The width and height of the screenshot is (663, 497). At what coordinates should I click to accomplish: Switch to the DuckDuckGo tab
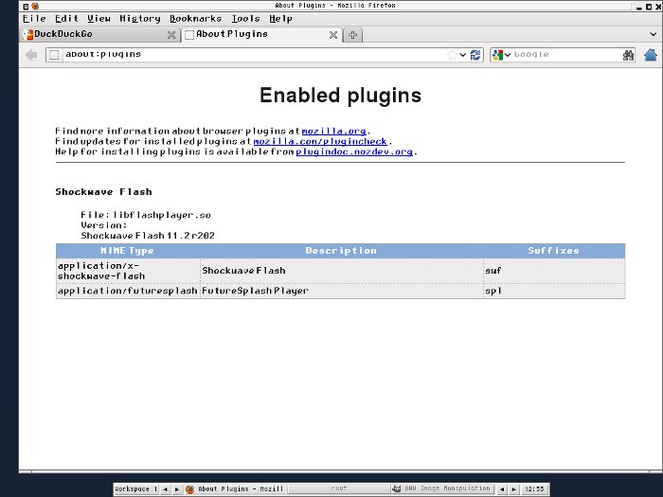99,35
